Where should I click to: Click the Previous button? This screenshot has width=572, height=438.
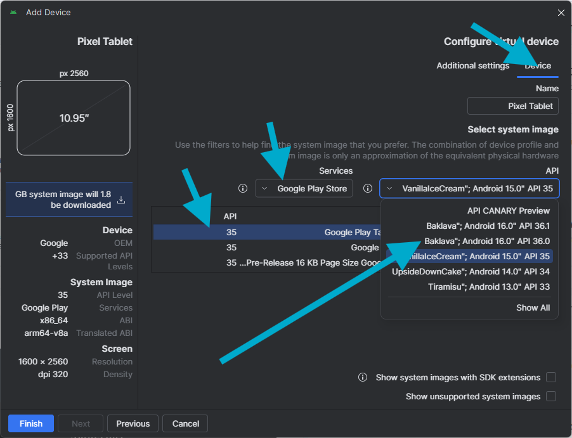coord(133,423)
